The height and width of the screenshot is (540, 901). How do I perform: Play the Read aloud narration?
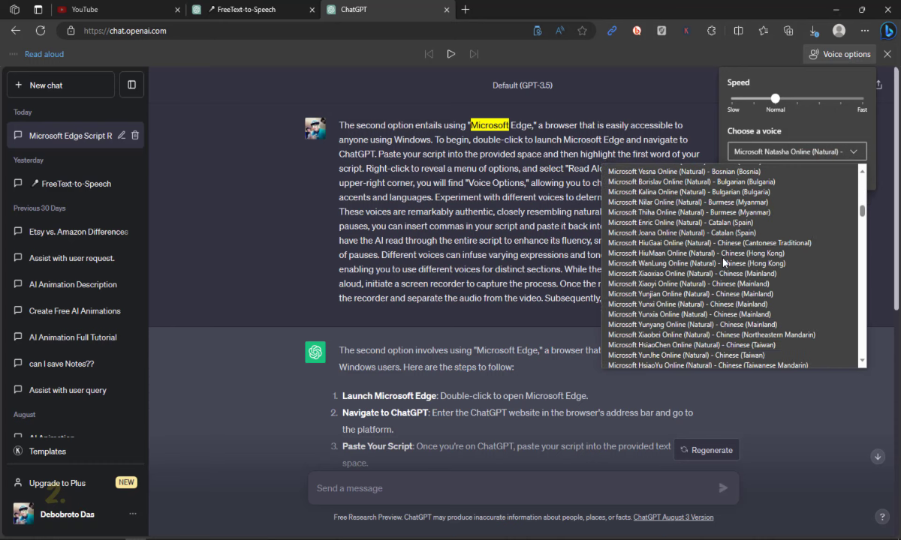point(451,54)
